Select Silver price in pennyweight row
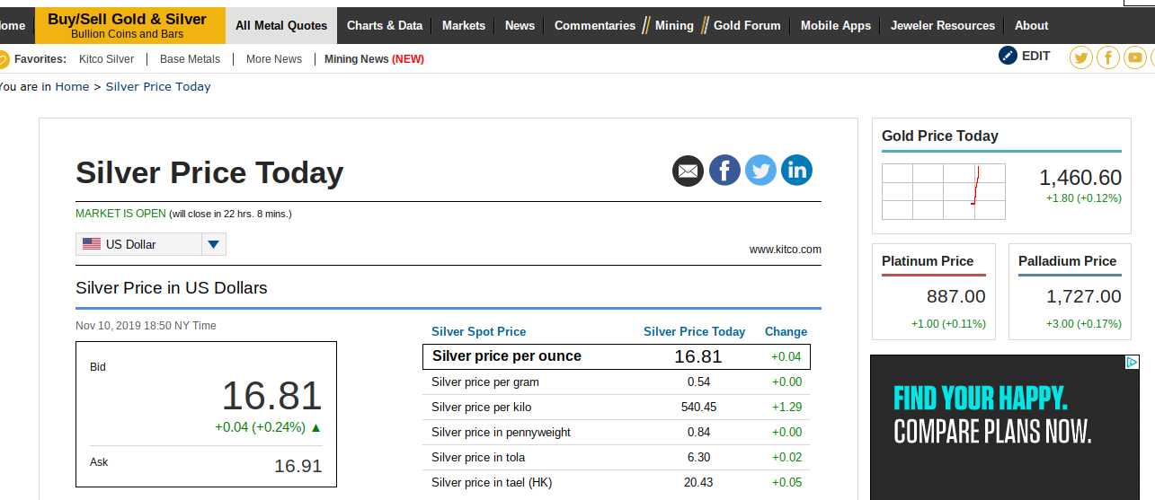 (x=617, y=433)
